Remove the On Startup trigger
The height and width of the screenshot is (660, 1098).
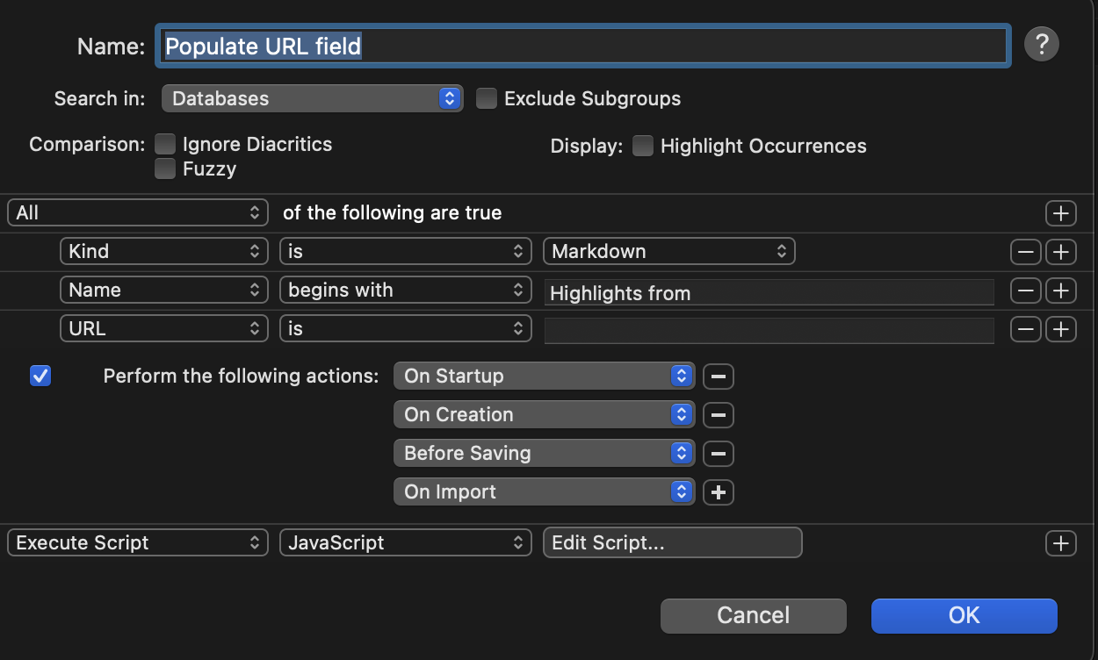pos(718,377)
